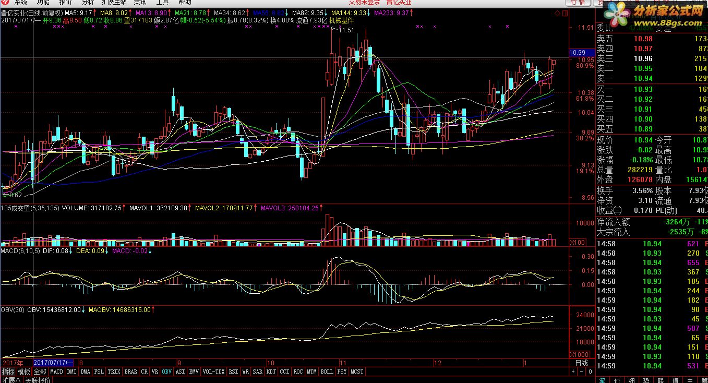The image size is (708, 383).
Task: Switch to the CCI indicator tab
Action: pos(284,372)
